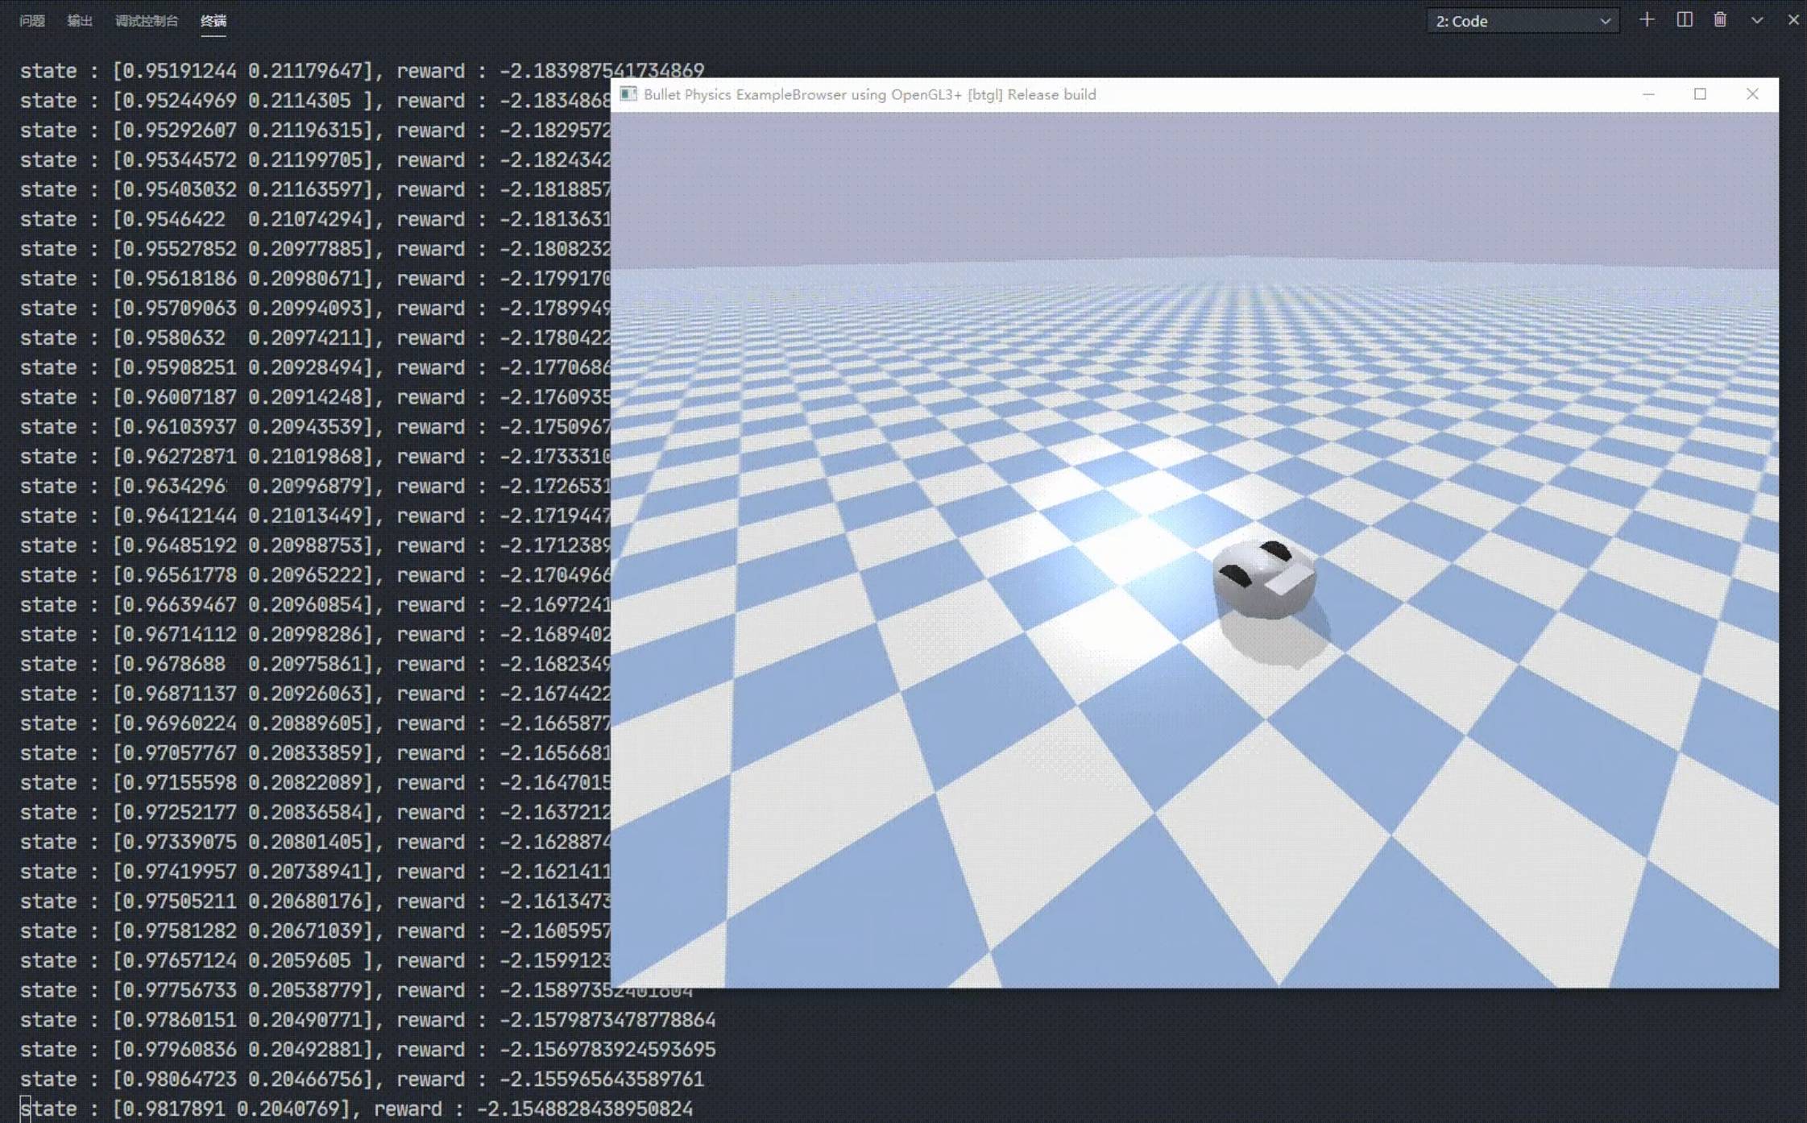This screenshot has width=1807, height=1123.
Task: Open the 调试控制台 debug console tab
Action: pyautogui.click(x=147, y=21)
